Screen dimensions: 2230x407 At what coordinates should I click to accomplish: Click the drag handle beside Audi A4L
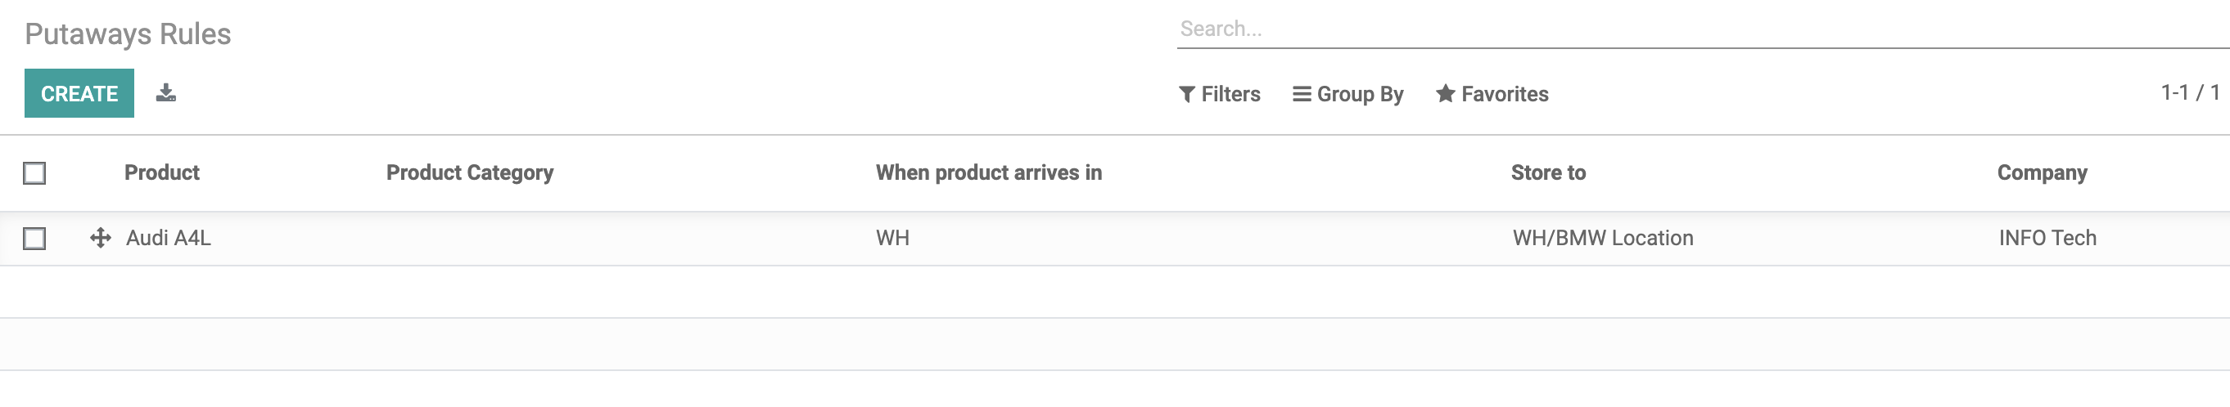tap(101, 238)
